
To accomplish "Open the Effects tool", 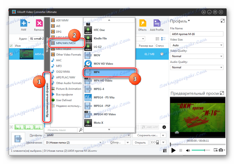I will coord(143,24).
